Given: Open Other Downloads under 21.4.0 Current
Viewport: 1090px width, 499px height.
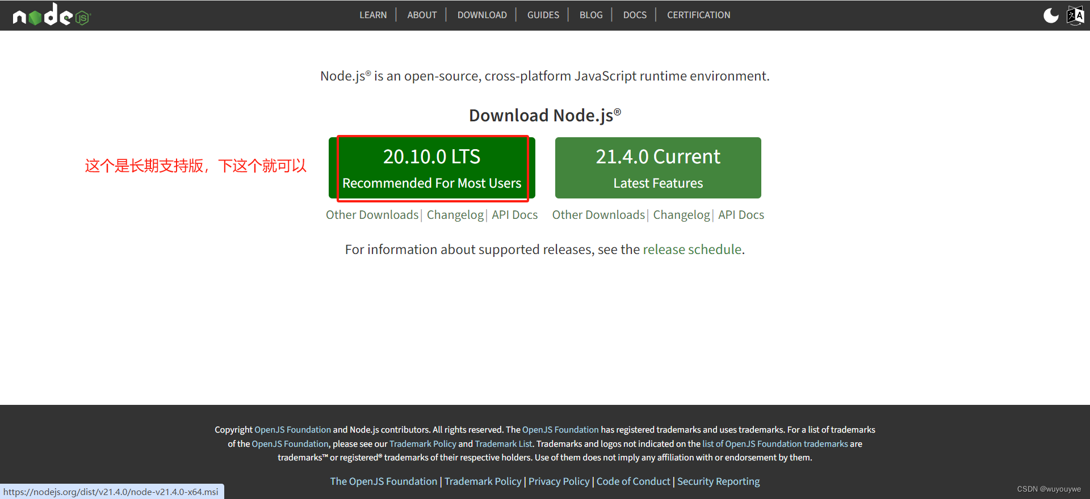Looking at the screenshot, I should [x=598, y=215].
